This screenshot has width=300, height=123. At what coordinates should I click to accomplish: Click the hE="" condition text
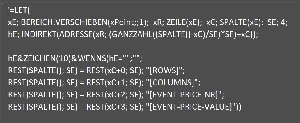coord(119,59)
